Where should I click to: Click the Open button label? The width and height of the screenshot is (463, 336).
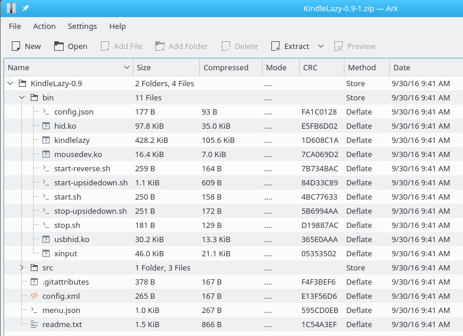77,47
